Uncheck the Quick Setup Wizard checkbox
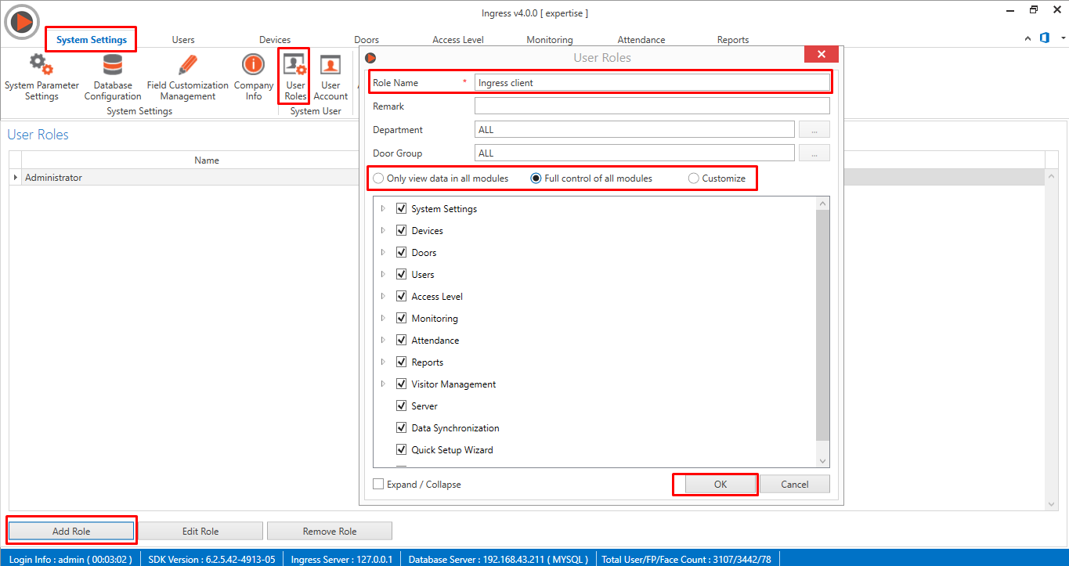This screenshot has width=1069, height=566. point(401,450)
